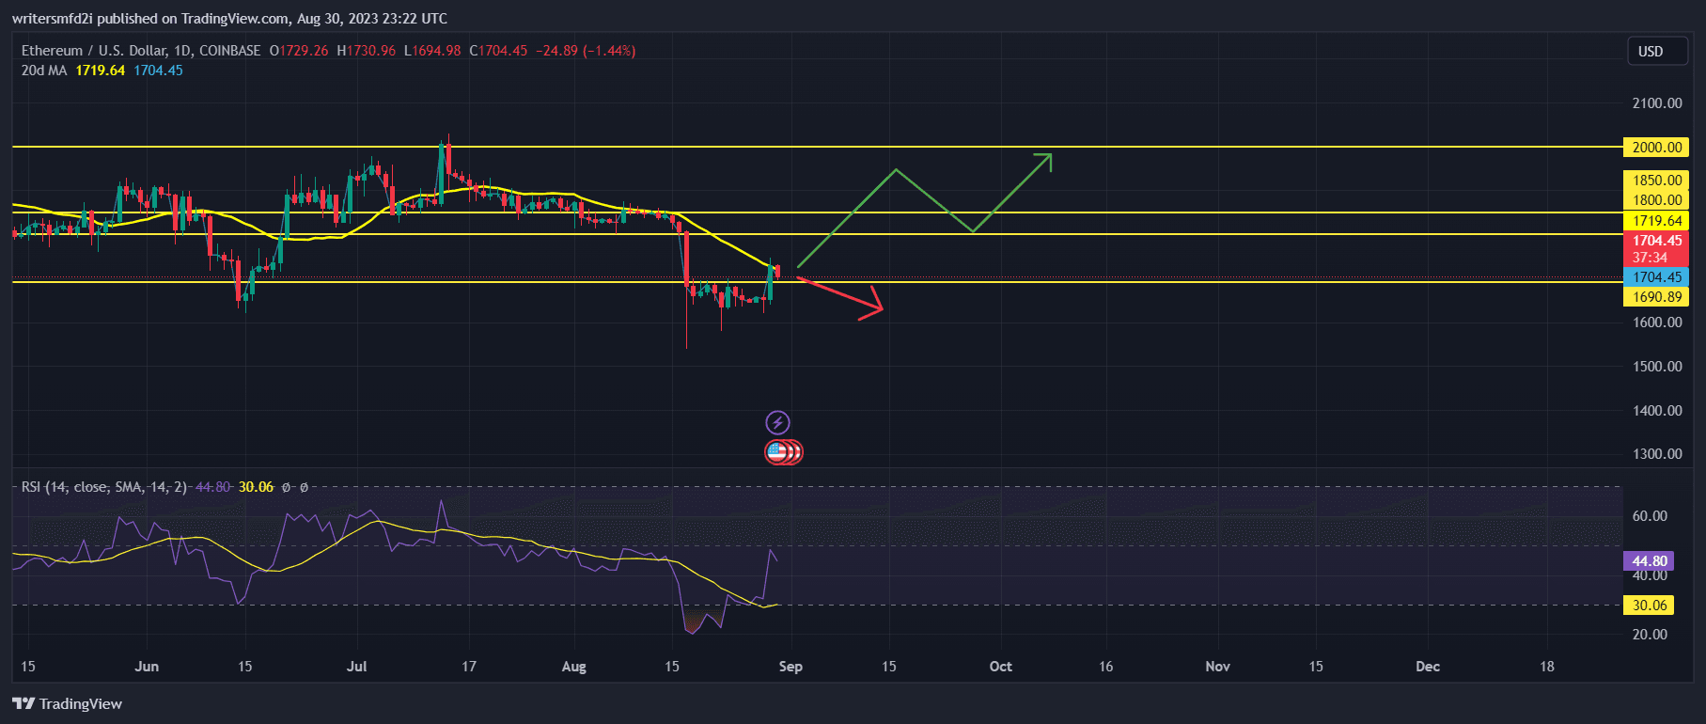This screenshot has height=724, width=1706.
Task: Click the TradingView logo at bottom left
Action: point(68,703)
